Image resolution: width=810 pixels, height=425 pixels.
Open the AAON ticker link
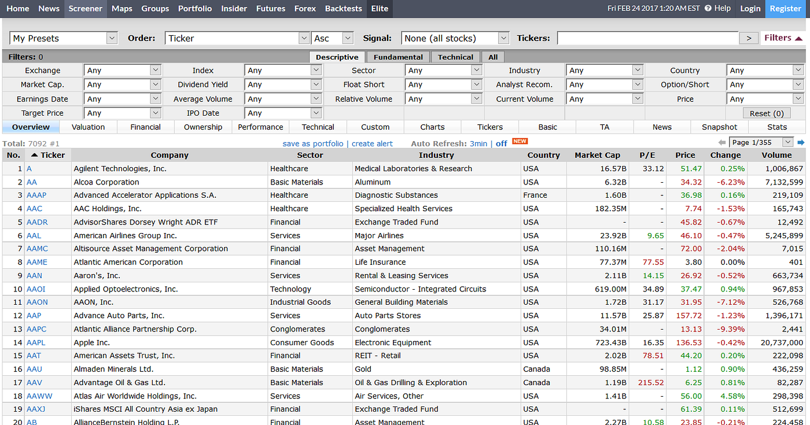click(37, 302)
